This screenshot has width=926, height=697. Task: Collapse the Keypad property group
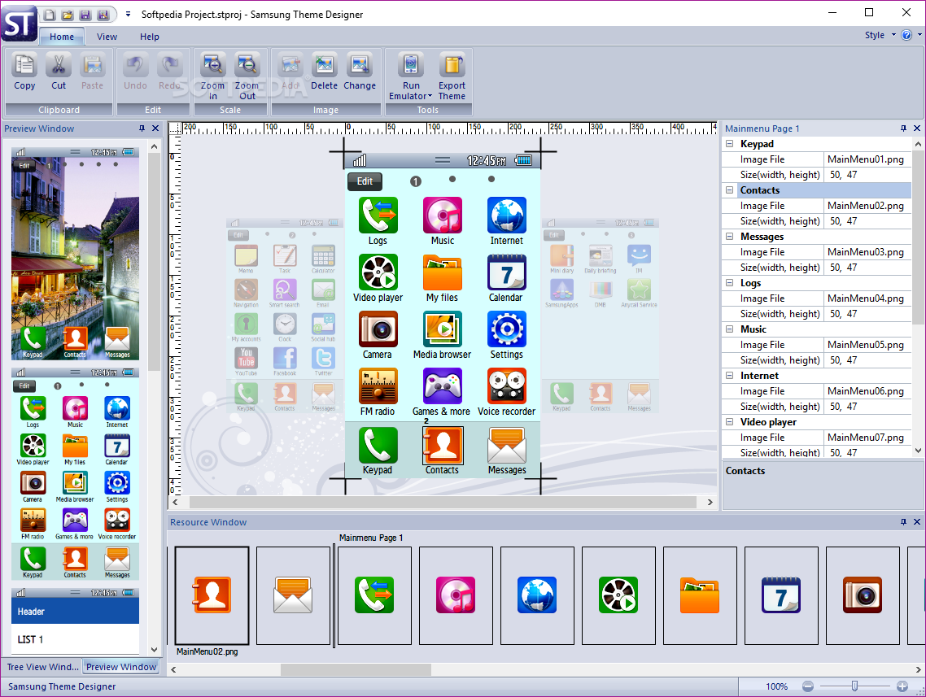pyautogui.click(x=729, y=143)
